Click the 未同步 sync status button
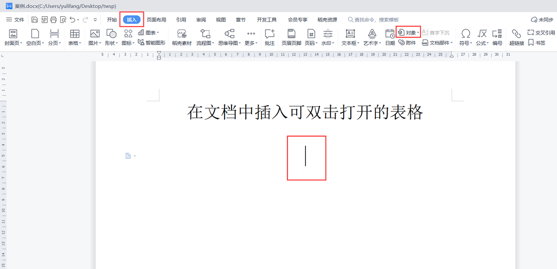The height and width of the screenshot is (269, 557). tap(542, 19)
